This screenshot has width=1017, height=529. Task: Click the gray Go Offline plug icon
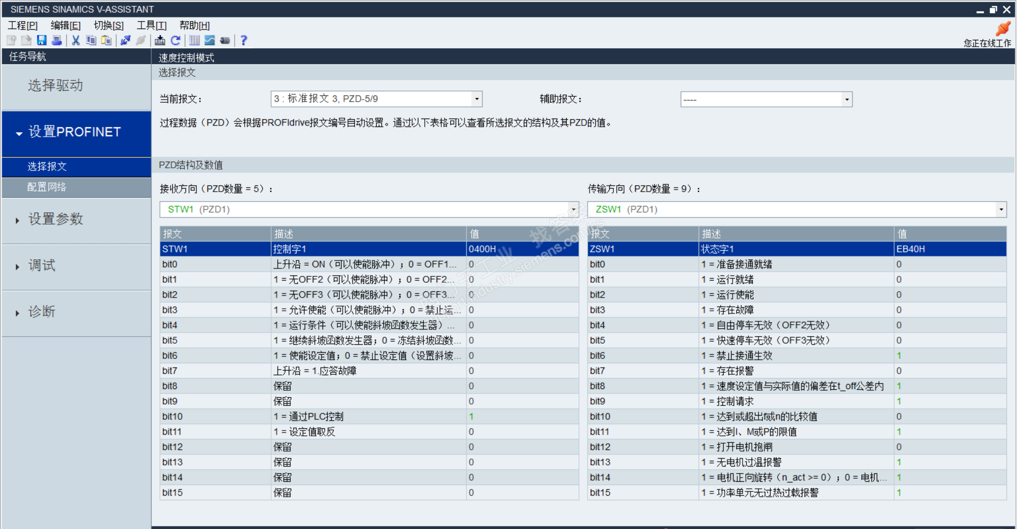pos(141,40)
